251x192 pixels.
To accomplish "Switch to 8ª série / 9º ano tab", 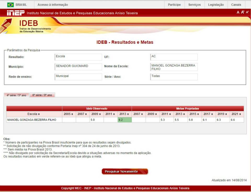I will point(42,95).
